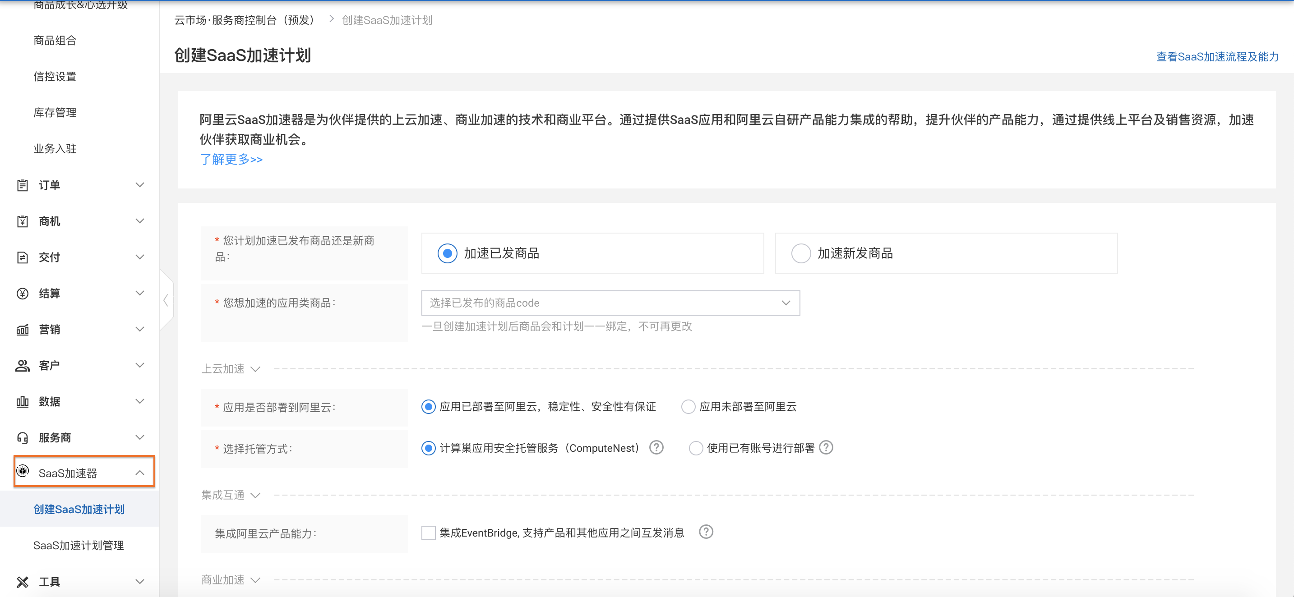
Task: Expand the 工具 menu chevron
Action: pyautogui.click(x=140, y=582)
